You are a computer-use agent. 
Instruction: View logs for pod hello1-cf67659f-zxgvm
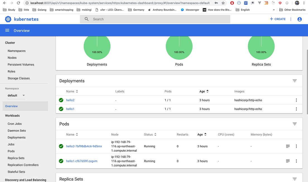pos(288,161)
